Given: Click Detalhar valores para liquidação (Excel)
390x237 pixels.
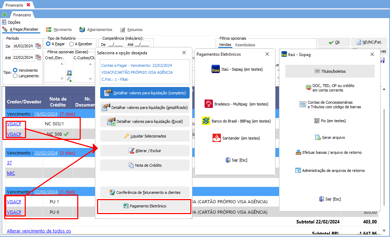Looking at the screenshot, I should pos(145,121).
